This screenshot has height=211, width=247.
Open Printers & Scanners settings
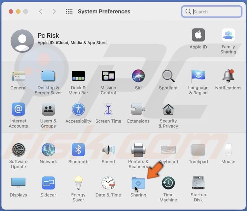point(138,150)
